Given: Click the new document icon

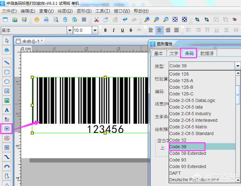Looking at the screenshot, I should [x=5, y=20].
